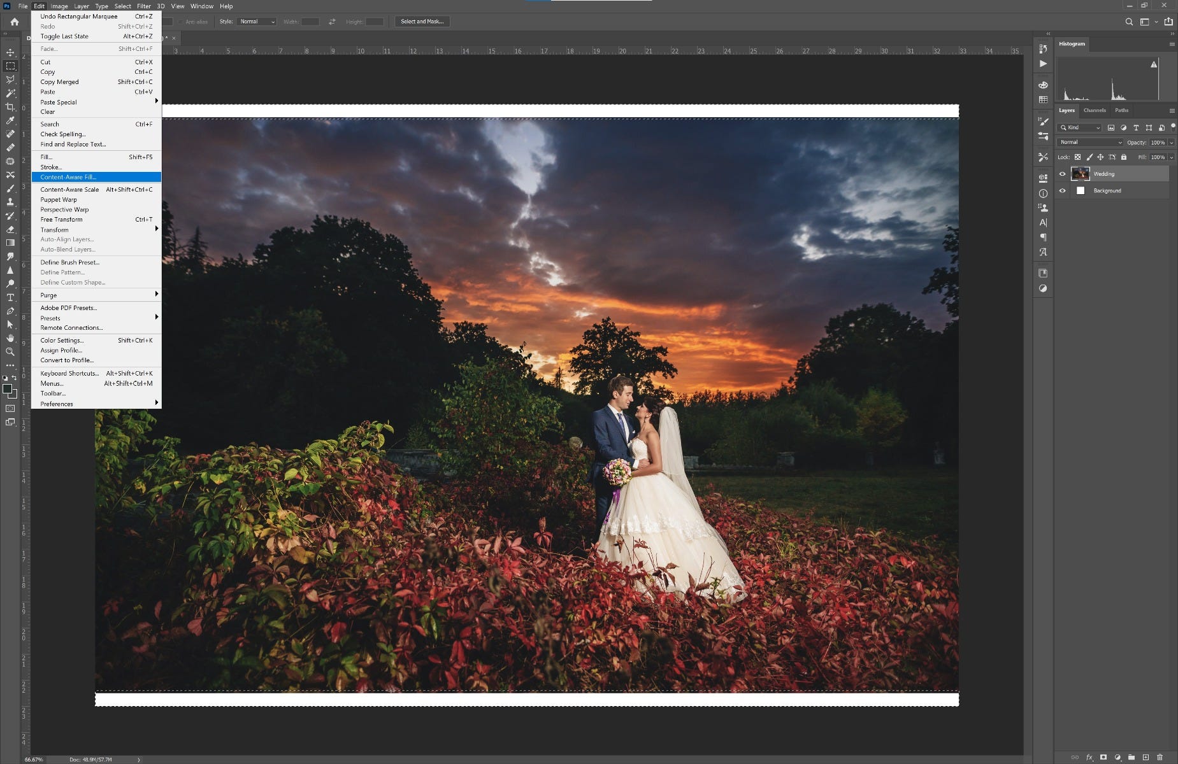Toggle lock position icon
The height and width of the screenshot is (764, 1178).
pyautogui.click(x=1100, y=157)
